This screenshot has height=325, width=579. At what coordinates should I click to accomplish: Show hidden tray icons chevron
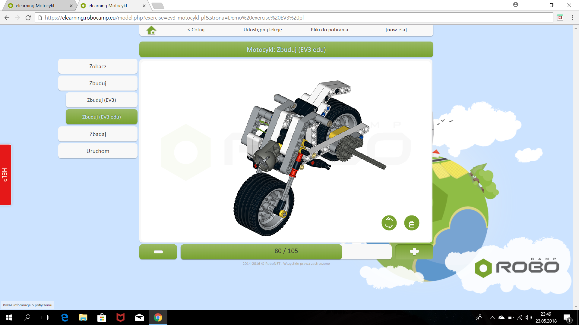pos(492,317)
